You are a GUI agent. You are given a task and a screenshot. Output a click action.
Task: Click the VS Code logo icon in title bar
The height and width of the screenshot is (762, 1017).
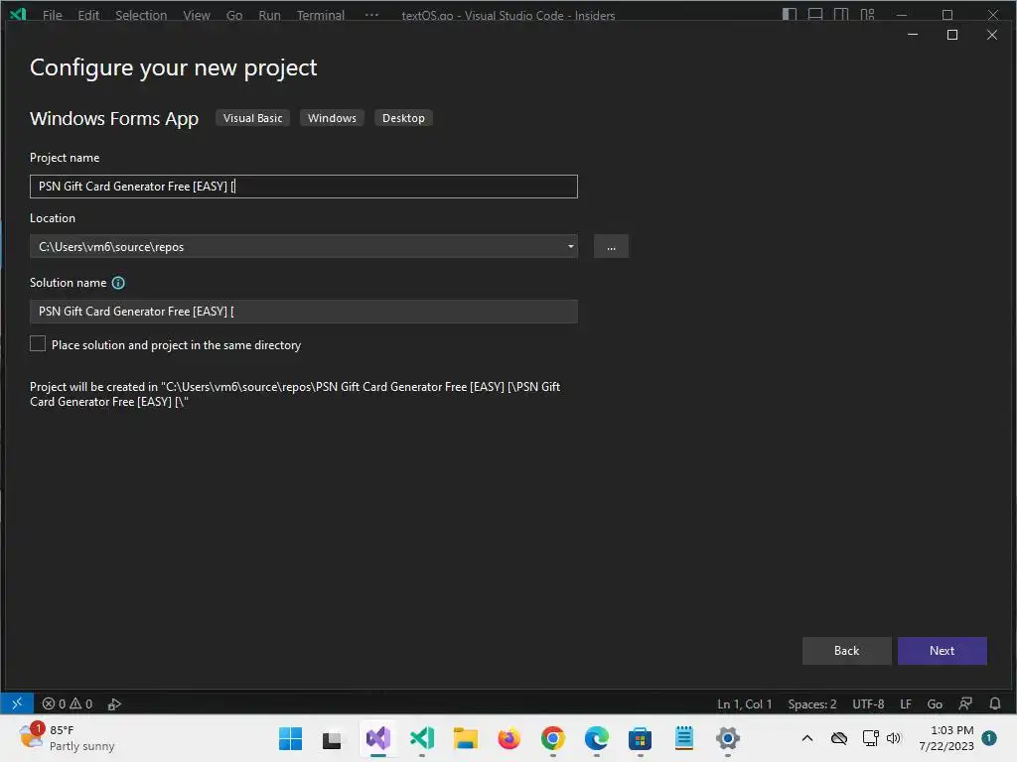[18, 14]
